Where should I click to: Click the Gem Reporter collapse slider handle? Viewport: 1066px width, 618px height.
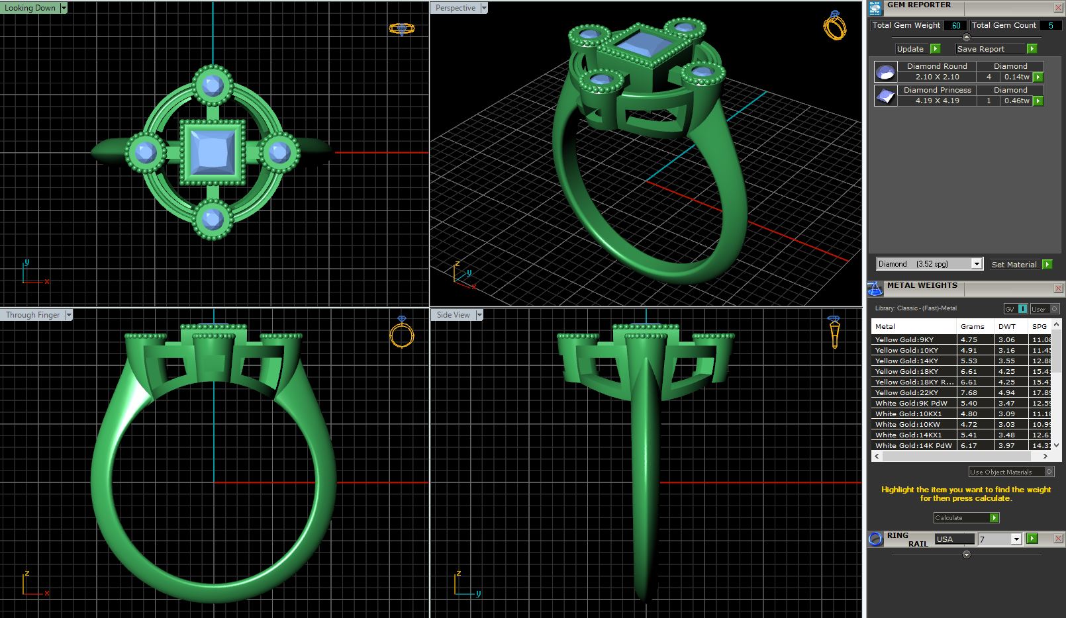coord(966,37)
